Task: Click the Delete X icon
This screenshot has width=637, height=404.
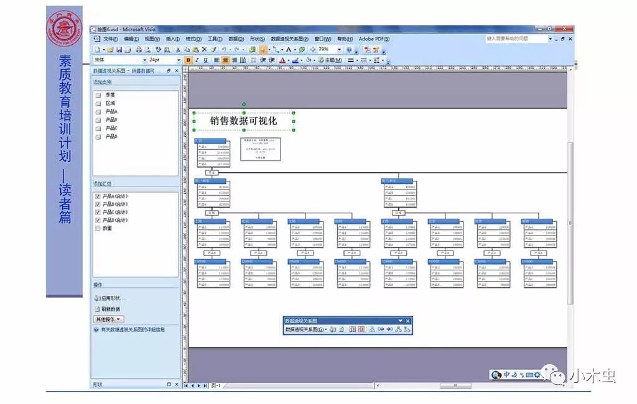Action: tap(204, 50)
